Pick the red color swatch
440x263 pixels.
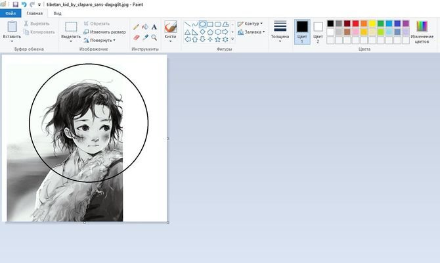pyautogui.click(x=355, y=24)
